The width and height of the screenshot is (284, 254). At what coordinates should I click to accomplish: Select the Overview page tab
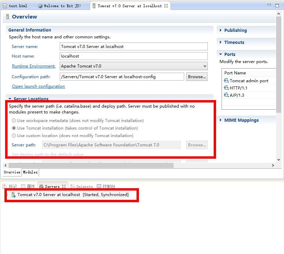pyautogui.click(x=12, y=172)
